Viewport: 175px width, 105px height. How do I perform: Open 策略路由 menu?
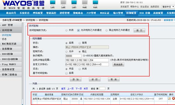[78, 13]
